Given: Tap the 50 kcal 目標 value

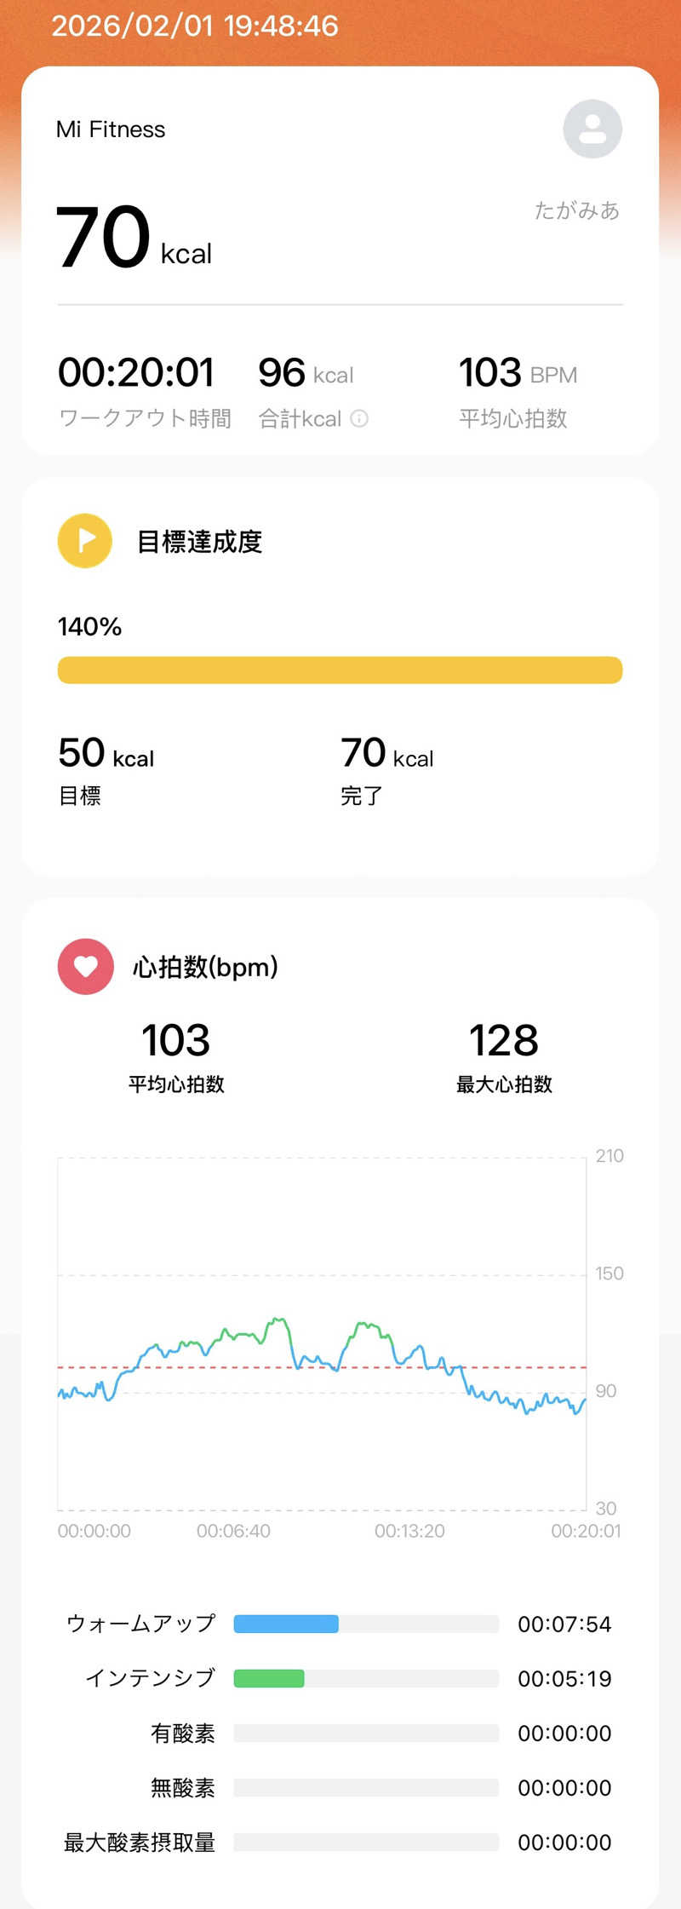Looking at the screenshot, I should (x=106, y=754).
